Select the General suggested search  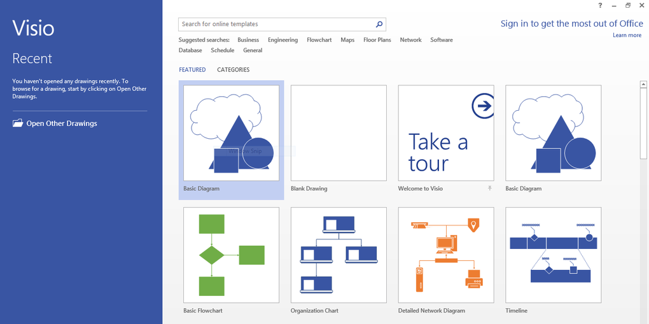coord(253,50)
